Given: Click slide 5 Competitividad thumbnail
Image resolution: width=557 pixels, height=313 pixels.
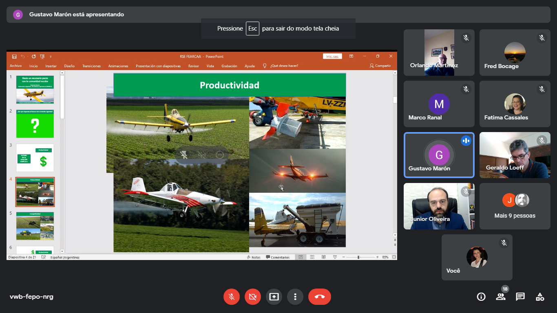Looking at the screenshot, I should (x=35, y=226).
